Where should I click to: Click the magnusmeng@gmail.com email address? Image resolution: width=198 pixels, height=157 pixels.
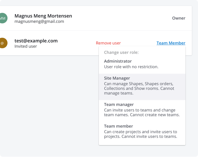[x=39, y=22]
